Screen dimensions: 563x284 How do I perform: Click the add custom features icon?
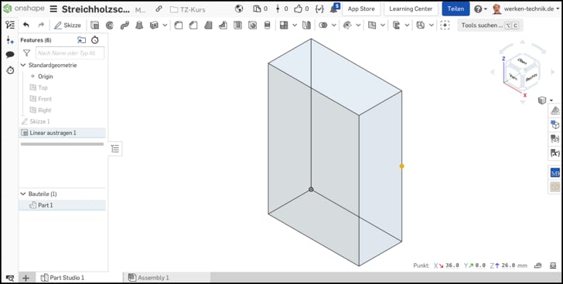445,25
